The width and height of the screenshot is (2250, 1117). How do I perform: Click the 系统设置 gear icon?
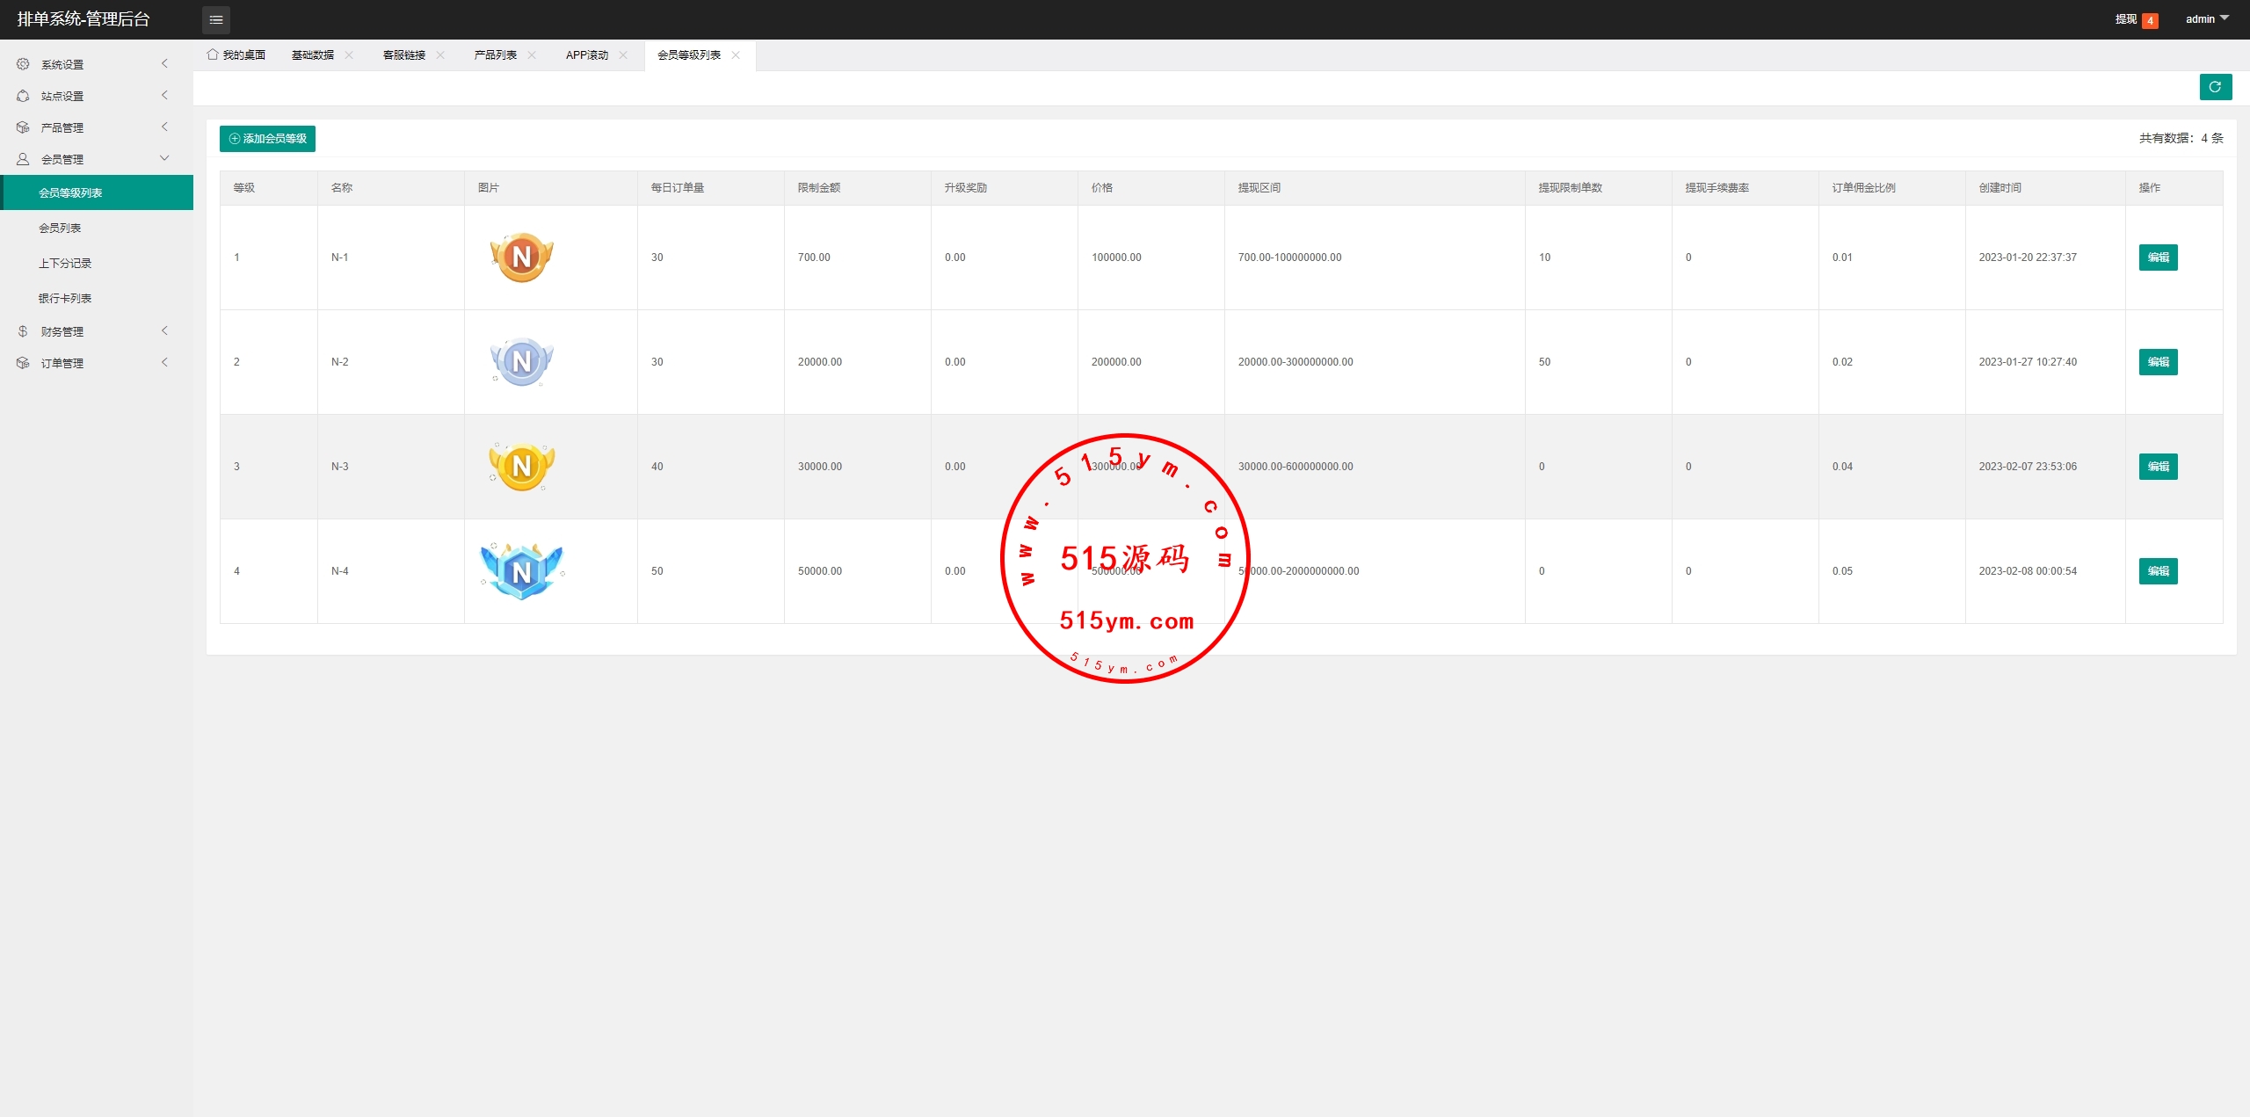tap(23, 64)
